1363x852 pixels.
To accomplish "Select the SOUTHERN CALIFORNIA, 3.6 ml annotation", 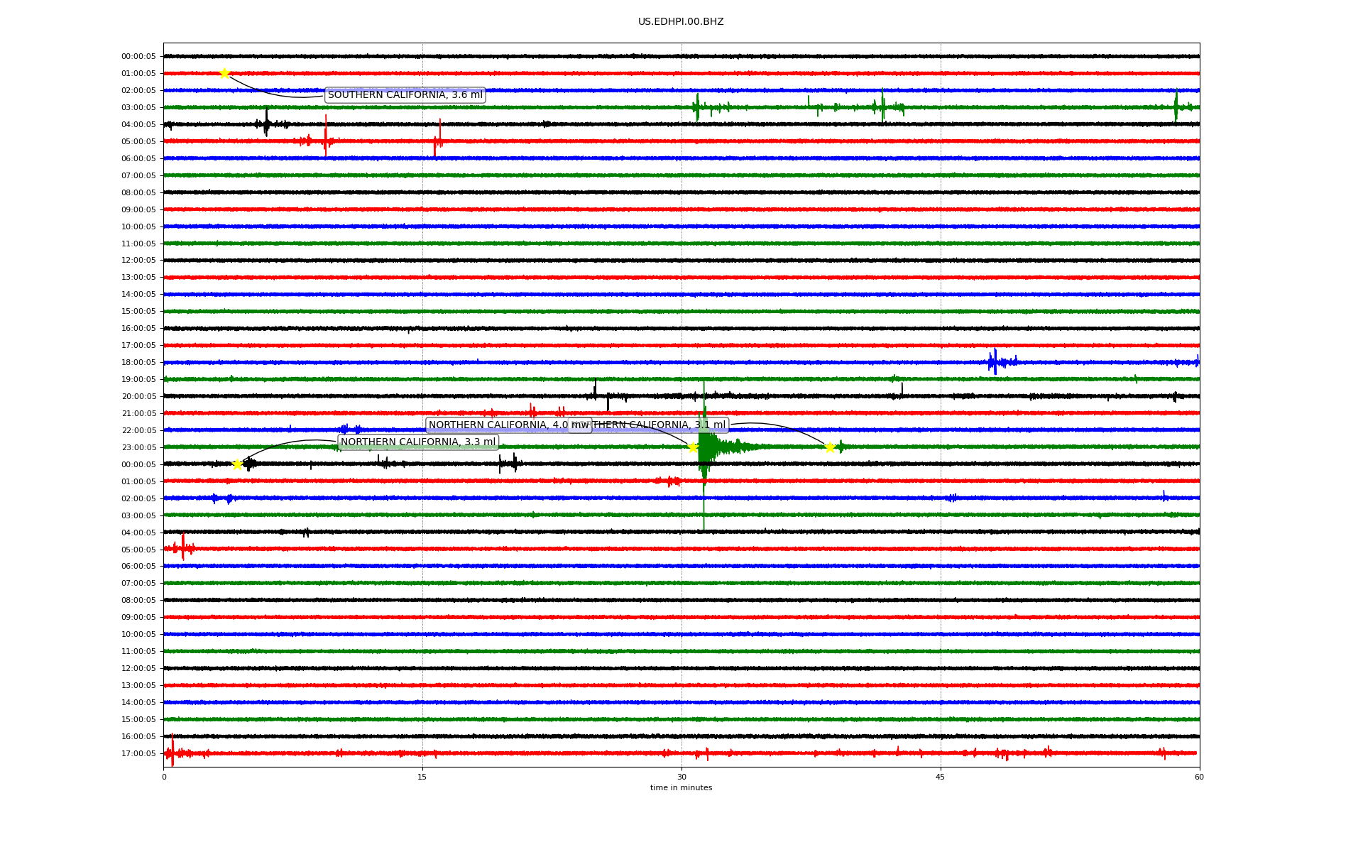I will click(x=405, y=95).
